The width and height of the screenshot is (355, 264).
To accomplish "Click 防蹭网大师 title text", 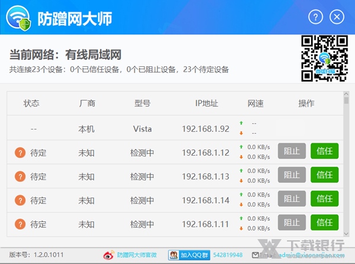I will 75,18.
